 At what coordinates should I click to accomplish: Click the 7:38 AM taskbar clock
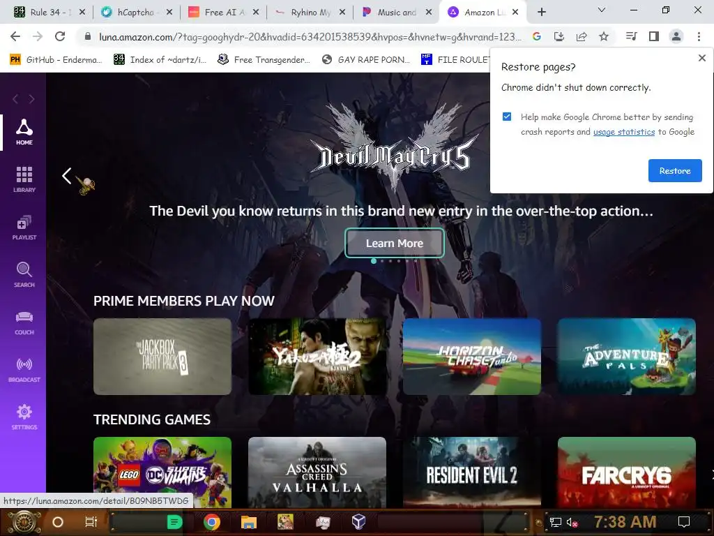coord(625,522)
